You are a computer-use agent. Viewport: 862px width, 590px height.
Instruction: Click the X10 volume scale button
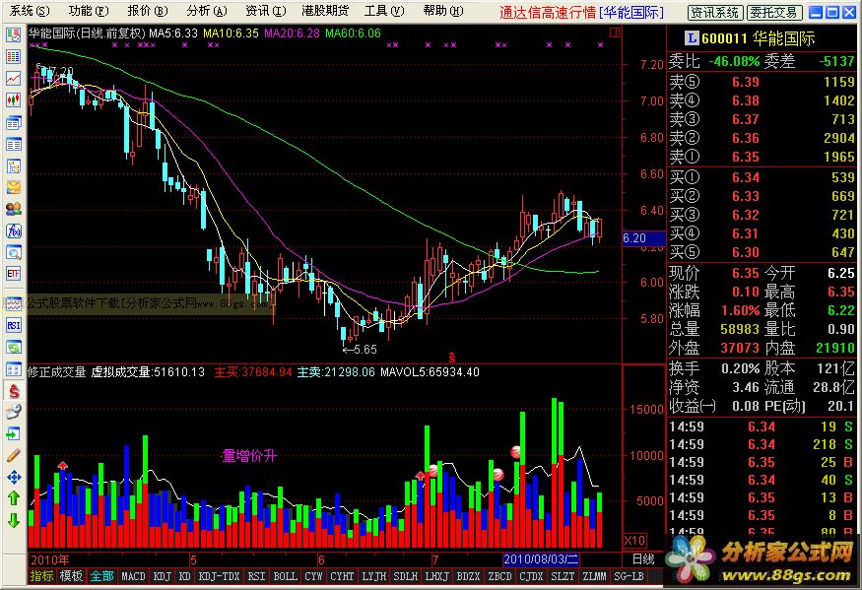pos(635,540)
